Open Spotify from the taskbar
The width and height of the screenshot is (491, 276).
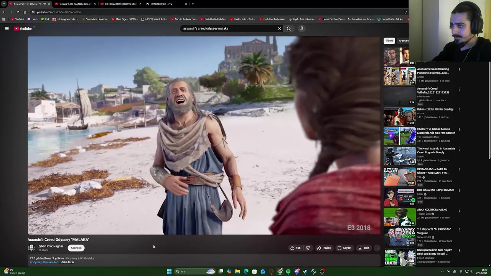288,271
